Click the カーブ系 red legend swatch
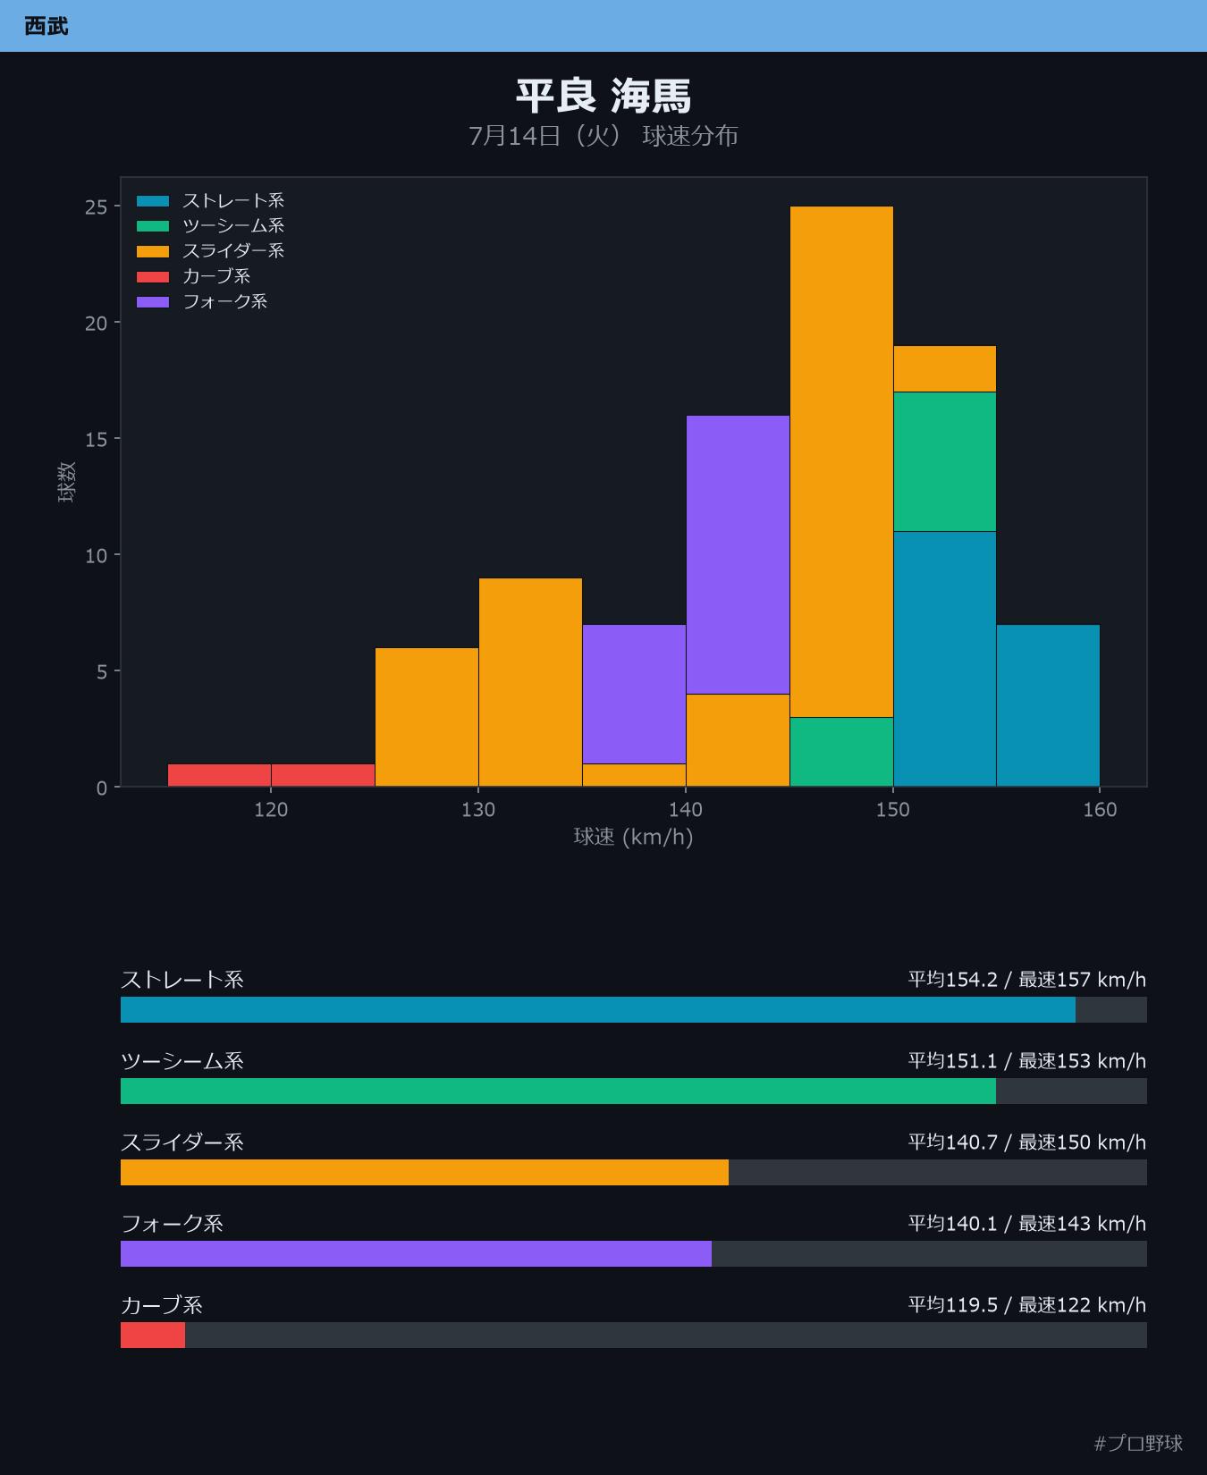 coord(153,276)
